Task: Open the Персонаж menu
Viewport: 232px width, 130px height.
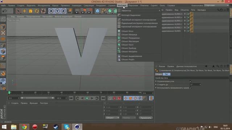Action: pyautogui.click(x=133, y=5)
